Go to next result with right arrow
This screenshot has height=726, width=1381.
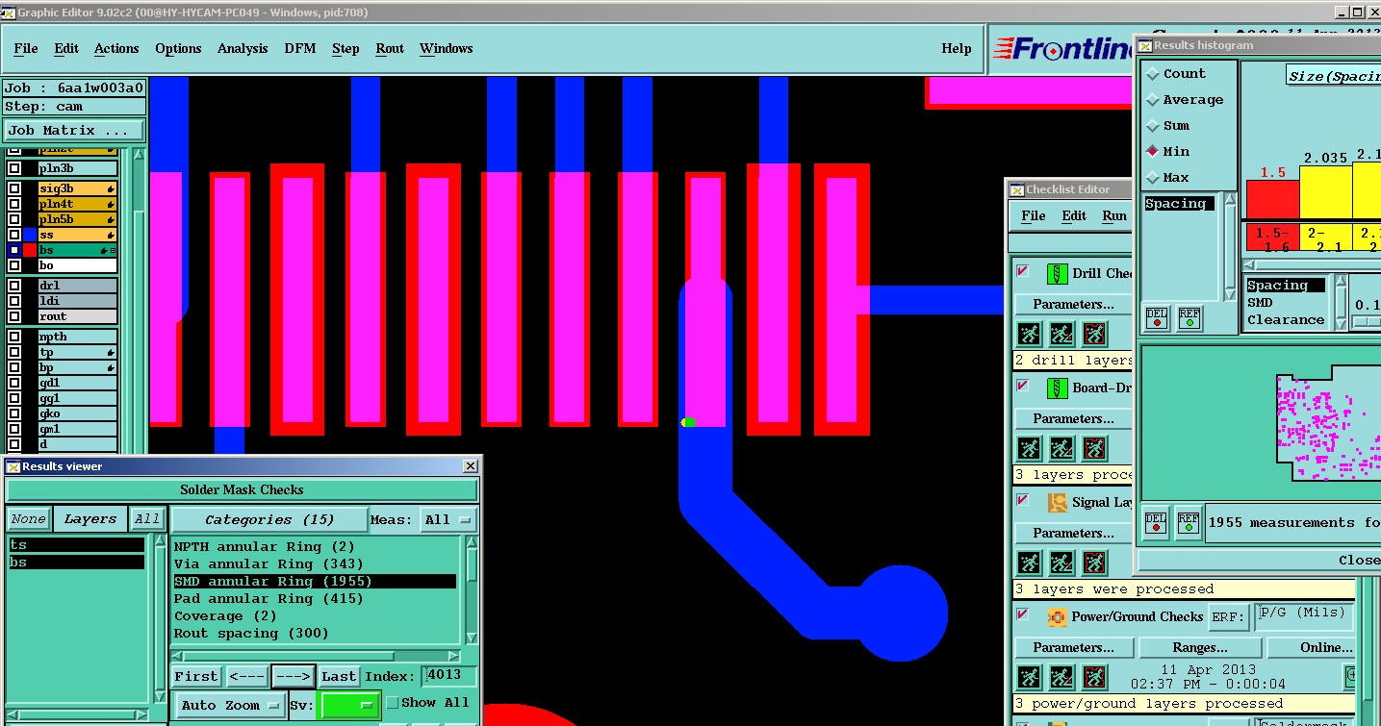[293, 676]
